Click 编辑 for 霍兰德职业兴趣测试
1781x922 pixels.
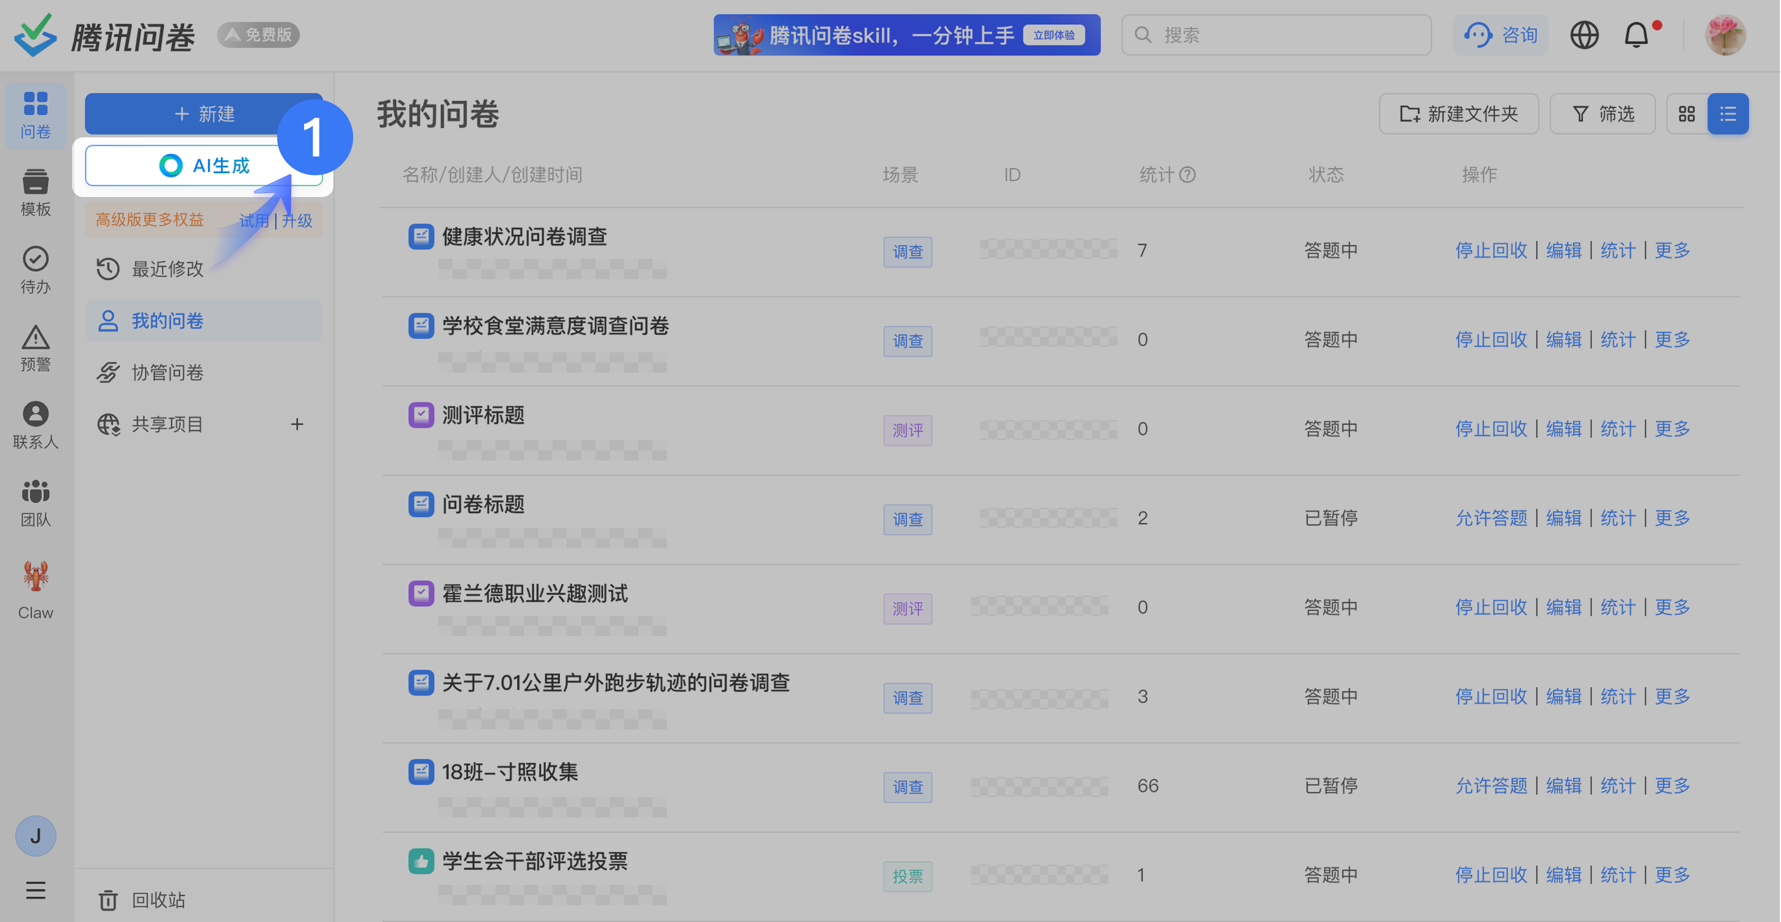(x=1564, y=607)
